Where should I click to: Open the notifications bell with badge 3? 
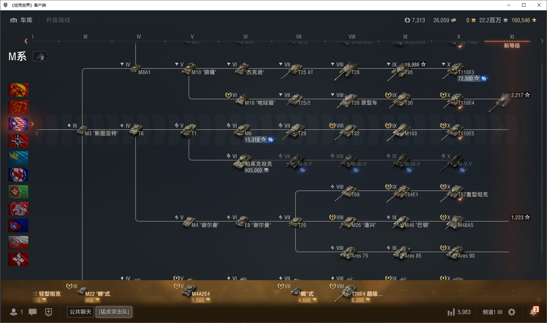[x=534, y=311]
